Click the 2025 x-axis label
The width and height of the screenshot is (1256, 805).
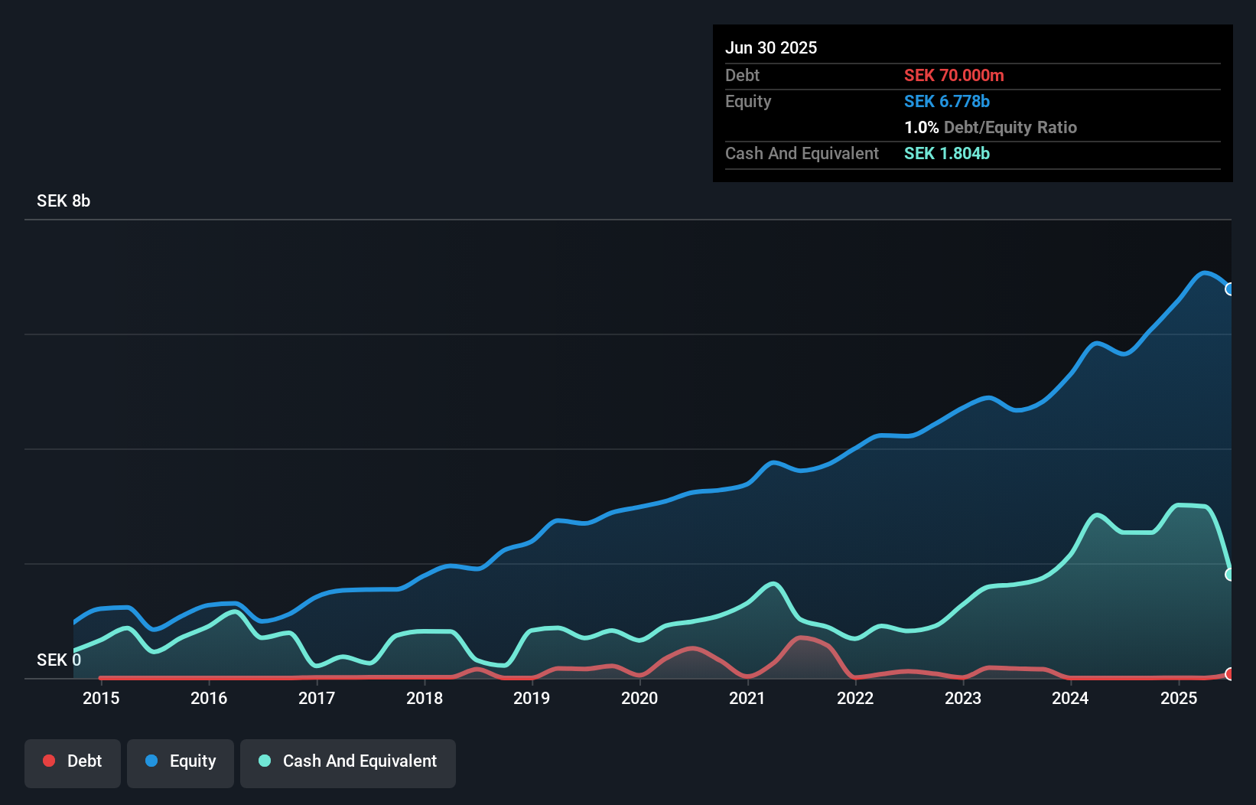click(1179, 698)
